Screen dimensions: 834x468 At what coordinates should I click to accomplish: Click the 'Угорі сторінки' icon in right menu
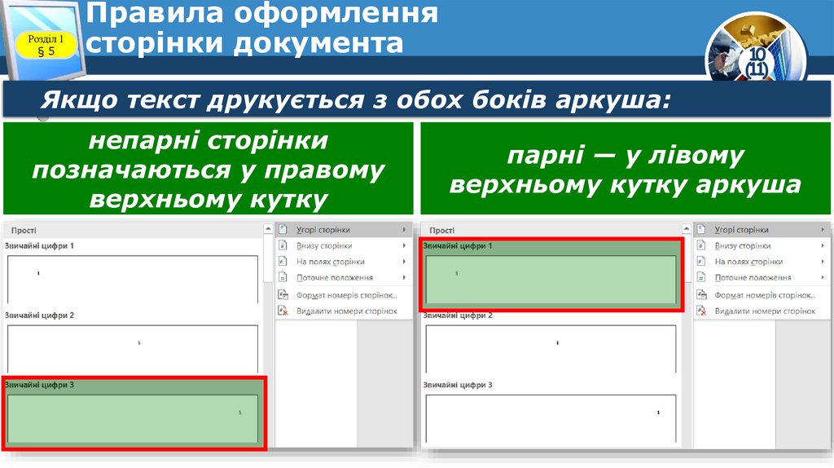tap(701, 229)
